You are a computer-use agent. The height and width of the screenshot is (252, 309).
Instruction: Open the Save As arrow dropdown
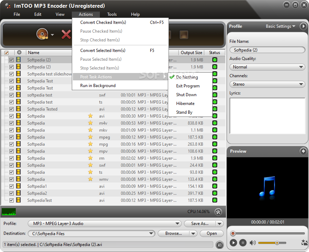(219, 224)
